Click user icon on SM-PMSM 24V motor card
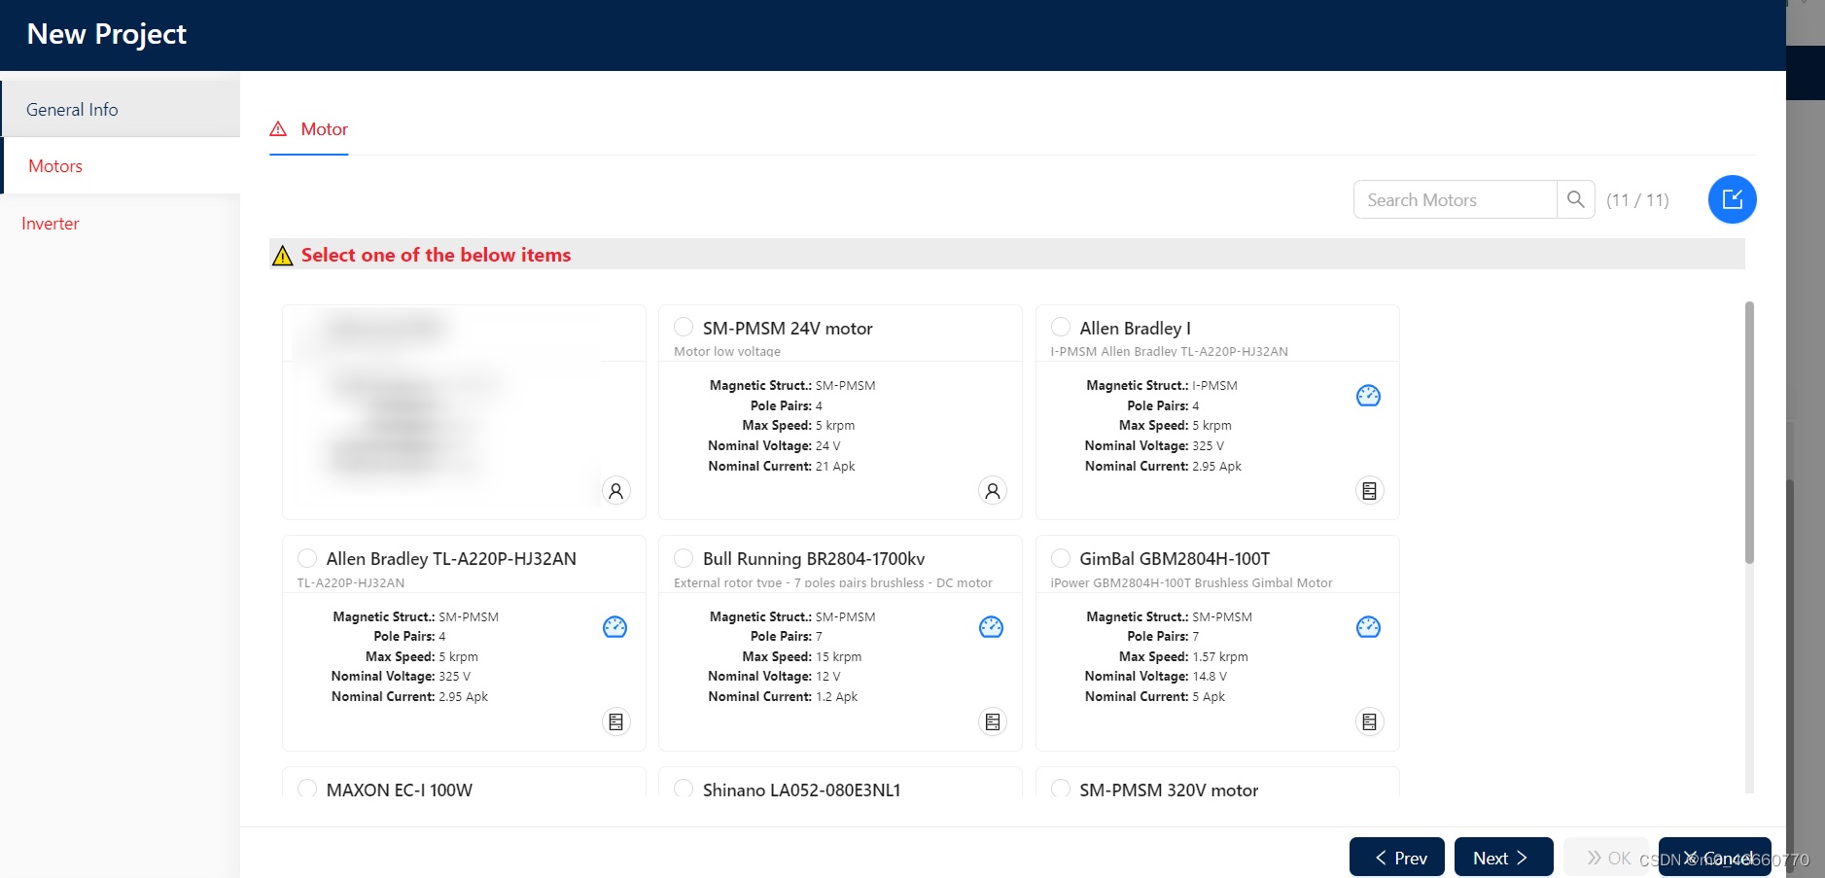Viewport: 1825px width, 878px height. [x=992, y=491]
